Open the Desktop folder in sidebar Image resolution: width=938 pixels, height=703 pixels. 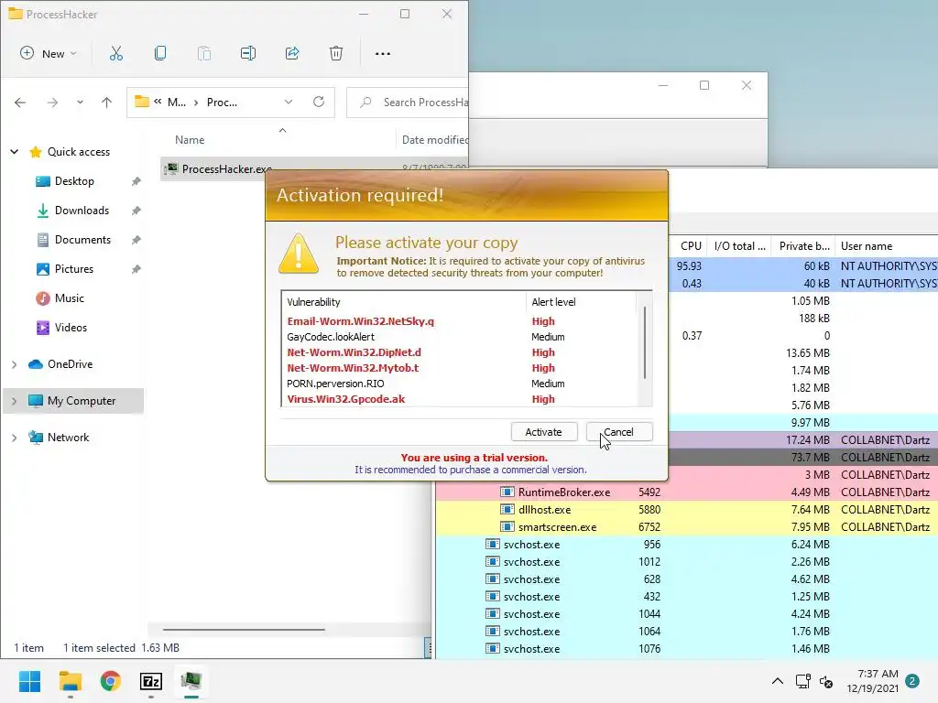click(74, 181)
